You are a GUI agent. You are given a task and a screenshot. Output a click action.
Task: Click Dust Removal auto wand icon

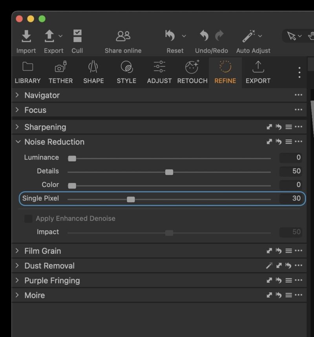click(269, 266)
